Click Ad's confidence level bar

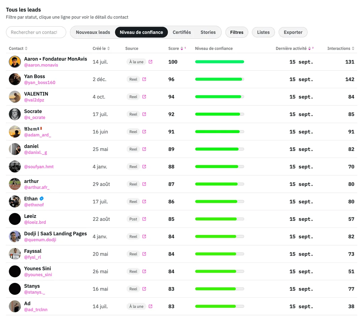[x=220, y=306]
